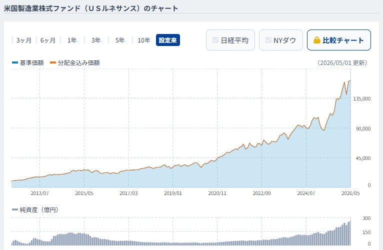
Task: Click the 90,000 y-axis value
Action: 363,128
